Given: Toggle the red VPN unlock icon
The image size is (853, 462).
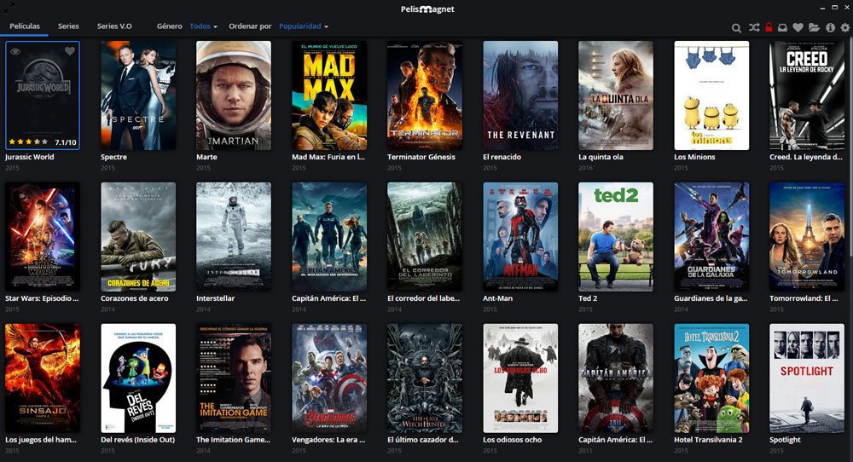Looking at the screenshot, I should [x=769, y=27].
